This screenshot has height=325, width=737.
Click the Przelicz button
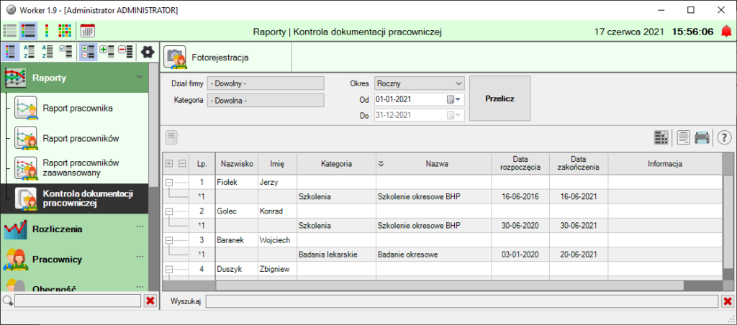tap(499, 99)
